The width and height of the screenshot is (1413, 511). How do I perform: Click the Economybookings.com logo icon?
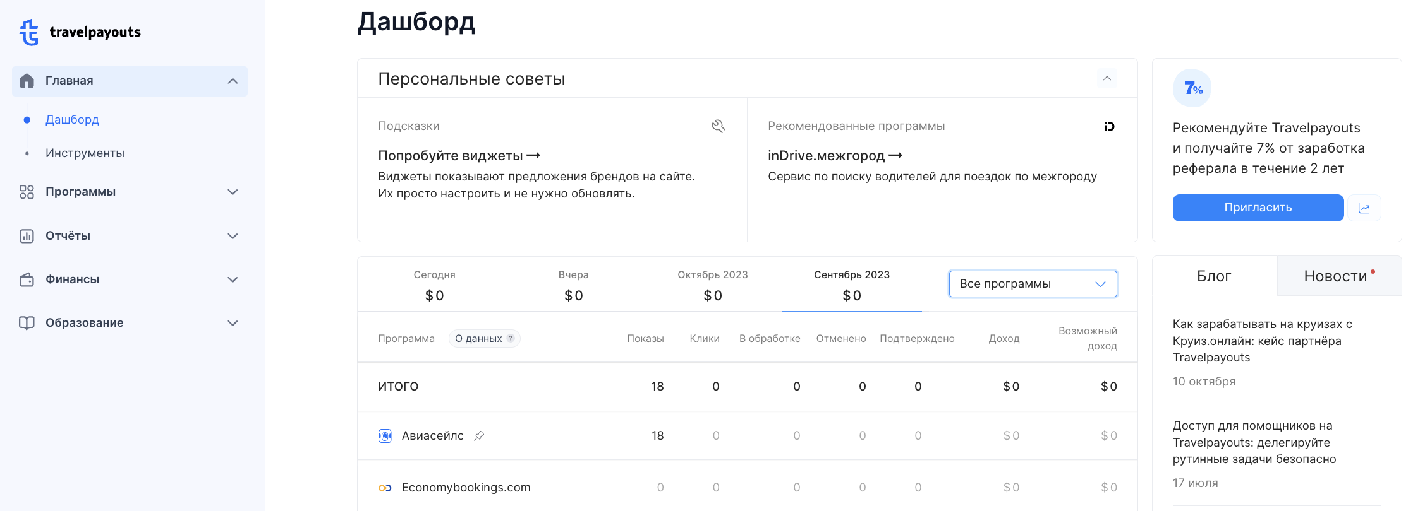[x=385, y=488]
